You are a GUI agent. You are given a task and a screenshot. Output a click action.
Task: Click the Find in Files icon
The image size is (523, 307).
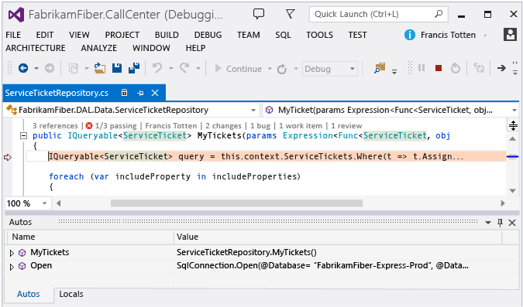coord(380,68)
